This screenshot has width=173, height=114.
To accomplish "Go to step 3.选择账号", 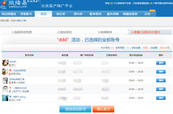I will (x=105, y=32).
